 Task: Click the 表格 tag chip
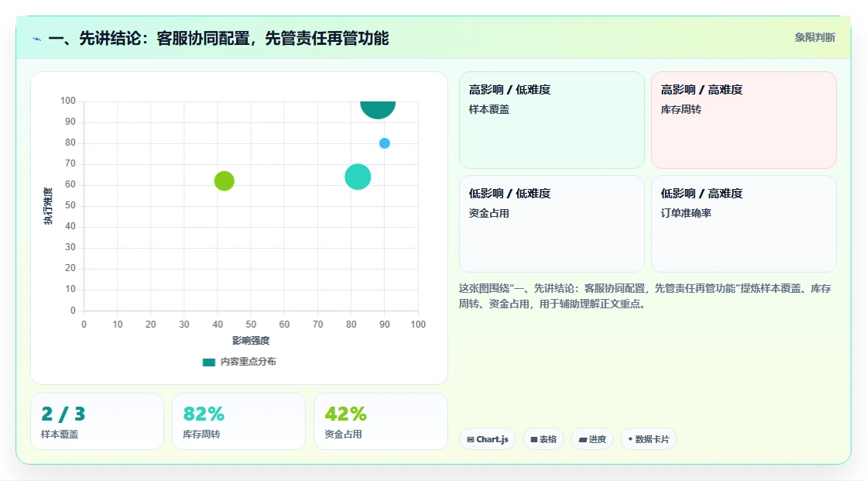(543, 439)
